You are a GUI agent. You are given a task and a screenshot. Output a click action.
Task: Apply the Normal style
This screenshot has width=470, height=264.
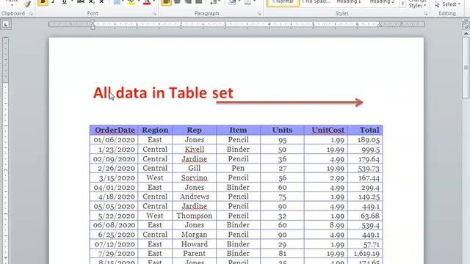tap(283, 3)
